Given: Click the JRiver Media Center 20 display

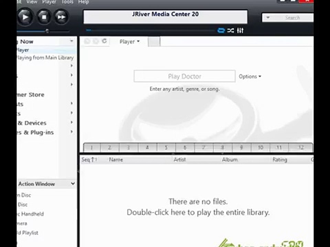Looking at the screenshot, I should (165, 16).
